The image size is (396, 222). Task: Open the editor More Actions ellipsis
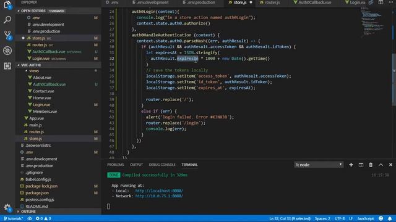tap(390, 2)
